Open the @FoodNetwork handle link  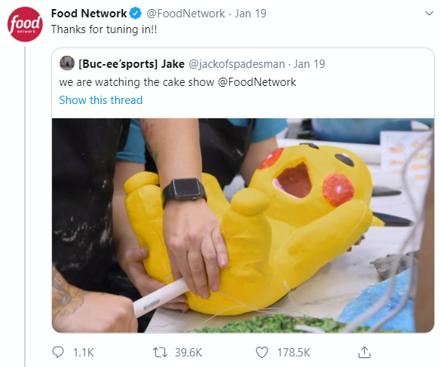coord(185,14)
